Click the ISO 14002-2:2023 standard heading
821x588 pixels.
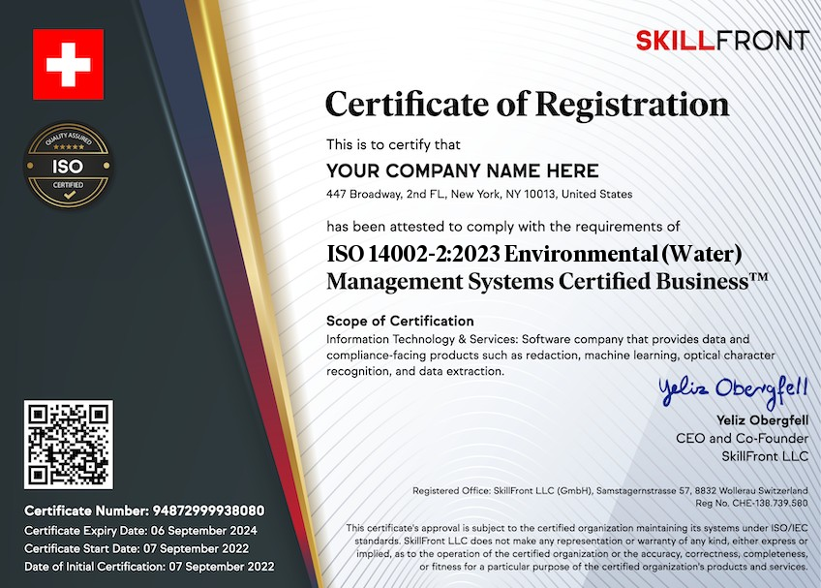[534, 256]
